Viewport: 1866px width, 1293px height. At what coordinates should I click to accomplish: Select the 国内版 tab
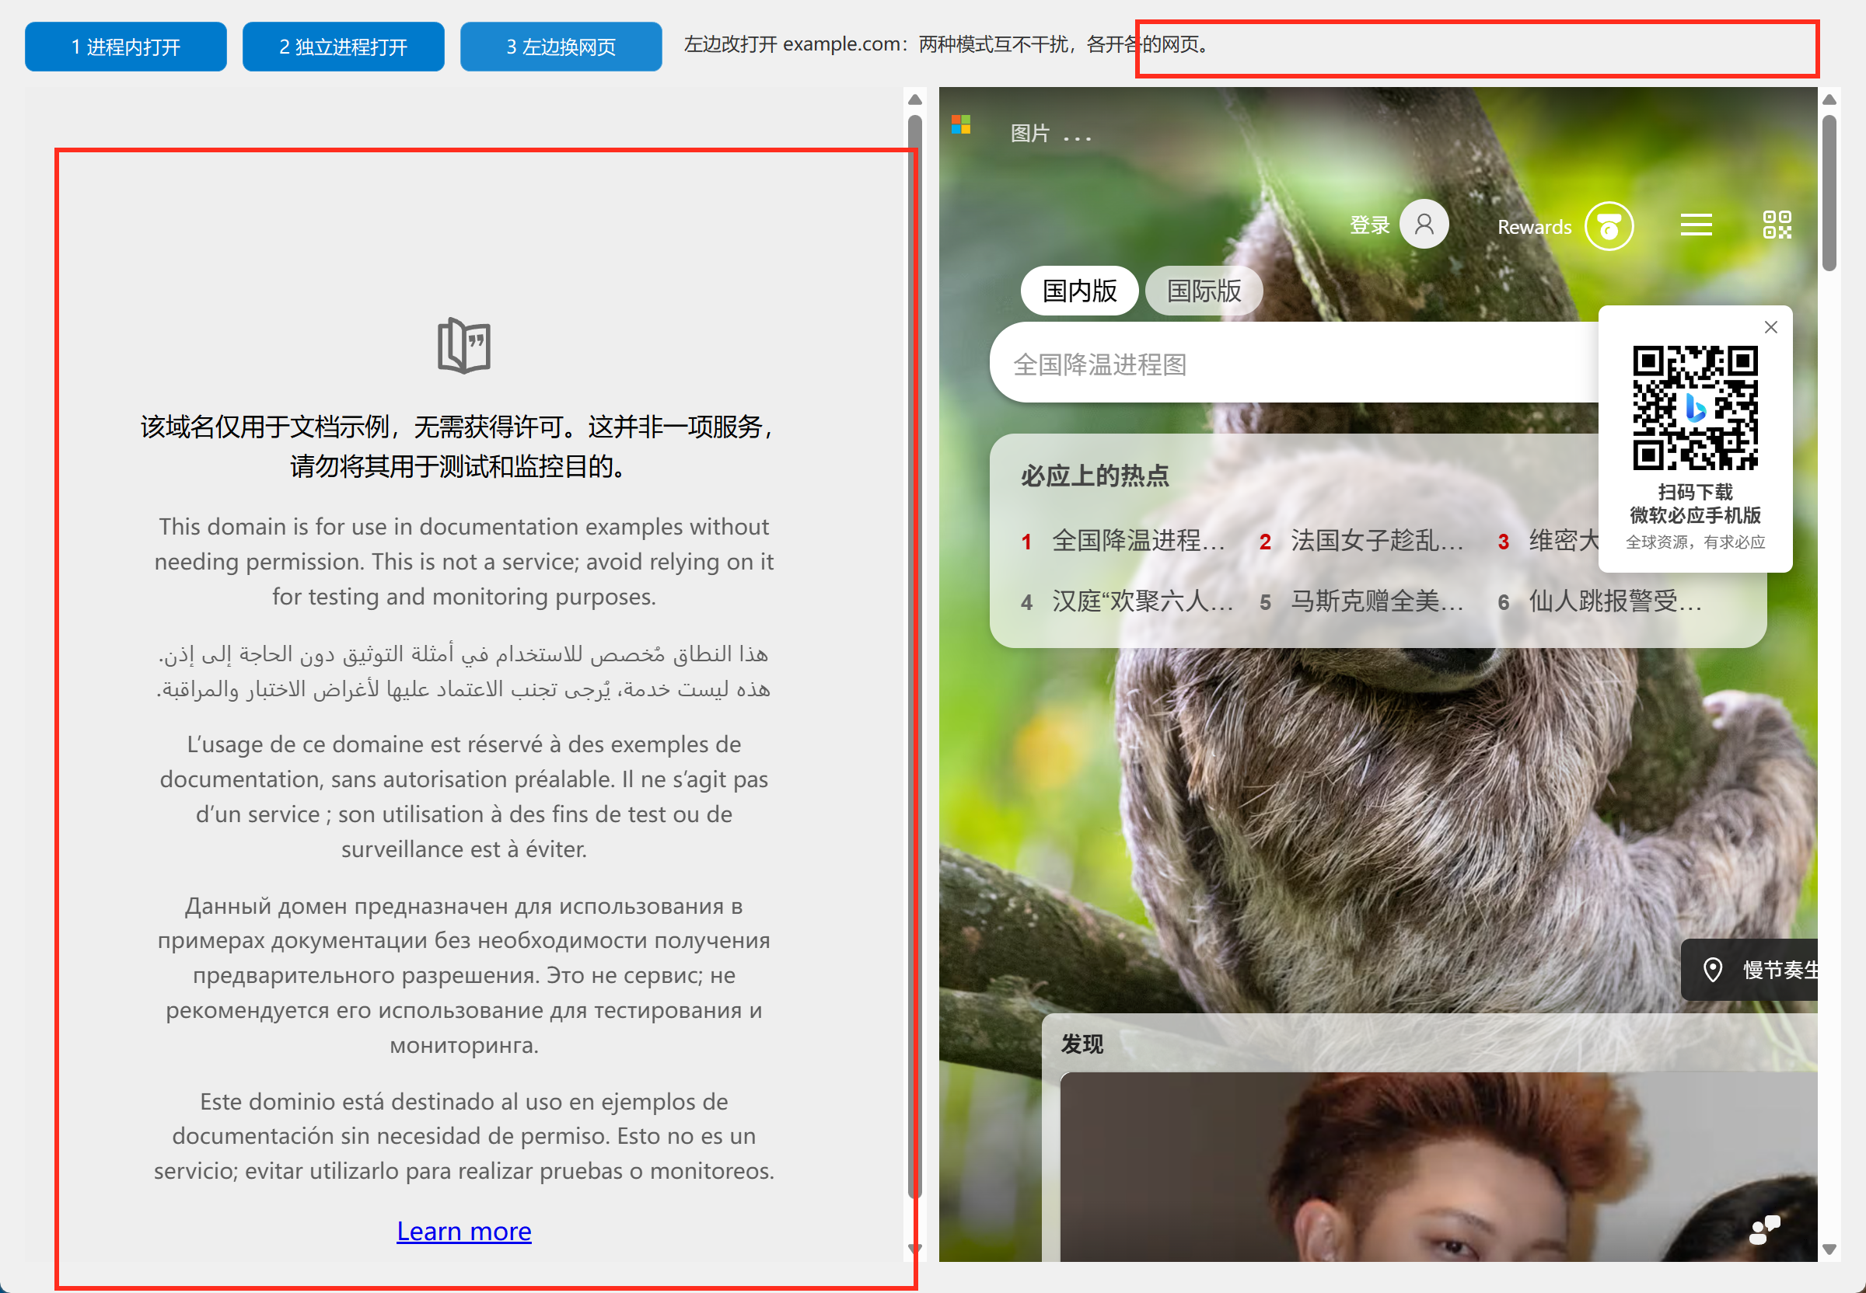click(x=1080, y=291)
